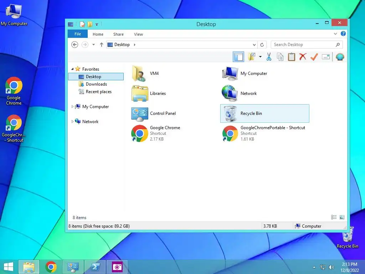Click Recycle Bin icon on desktop

coord(347,237)
